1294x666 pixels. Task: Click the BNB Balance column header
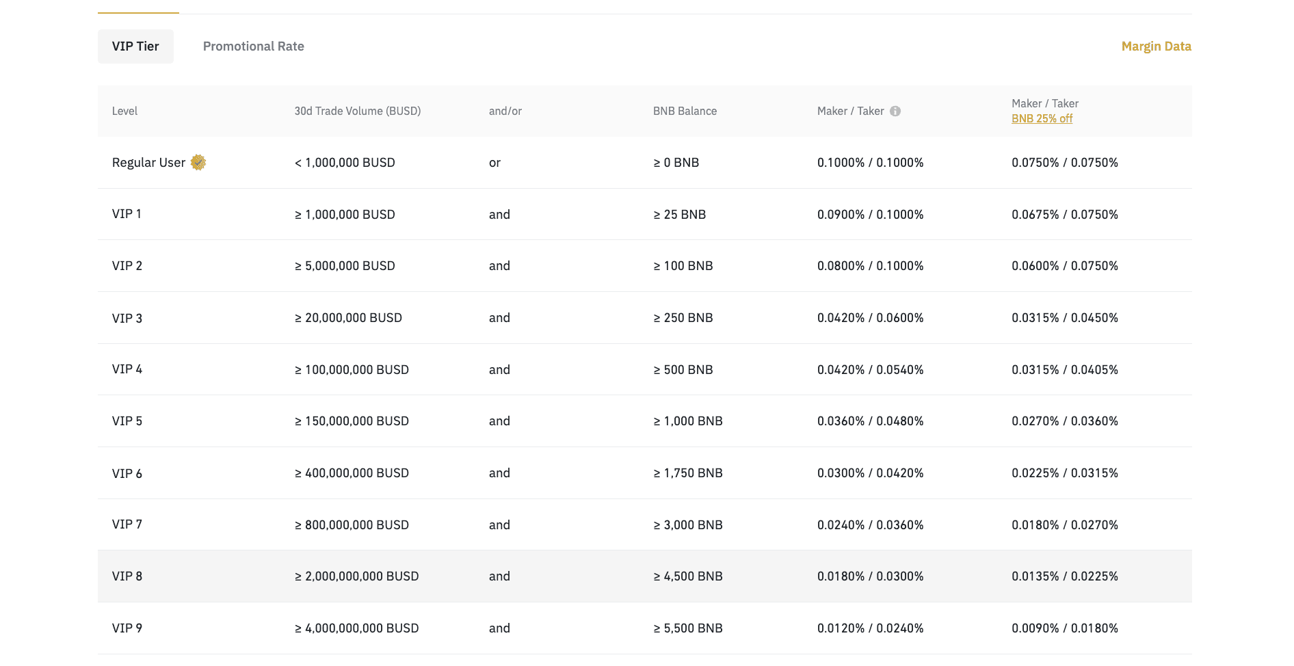(685, 111)
